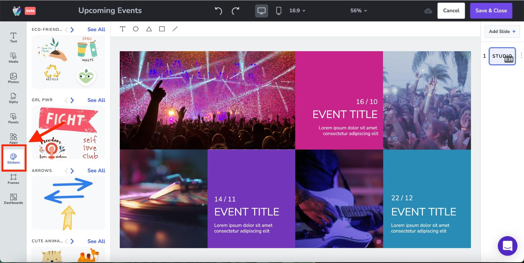Add the green heart face sticker
This screenshot has width=524, height=263.
tap(86, 77)
